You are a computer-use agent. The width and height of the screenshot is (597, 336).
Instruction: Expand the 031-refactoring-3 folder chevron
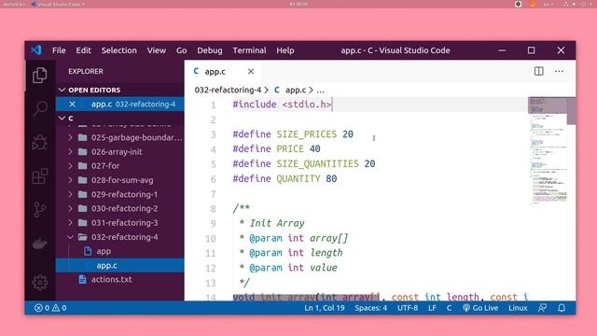pos(70,222)
